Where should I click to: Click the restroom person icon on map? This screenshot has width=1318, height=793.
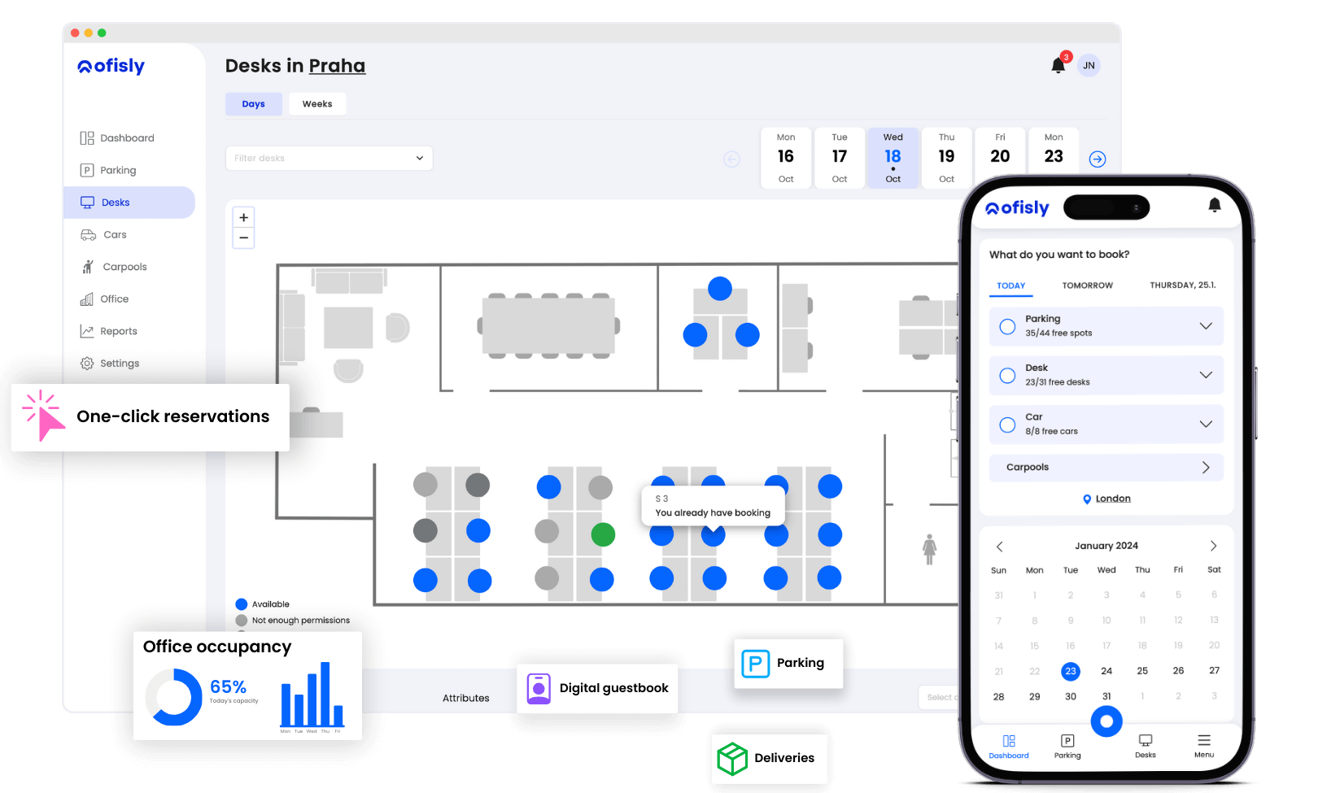tap(930, 549)
